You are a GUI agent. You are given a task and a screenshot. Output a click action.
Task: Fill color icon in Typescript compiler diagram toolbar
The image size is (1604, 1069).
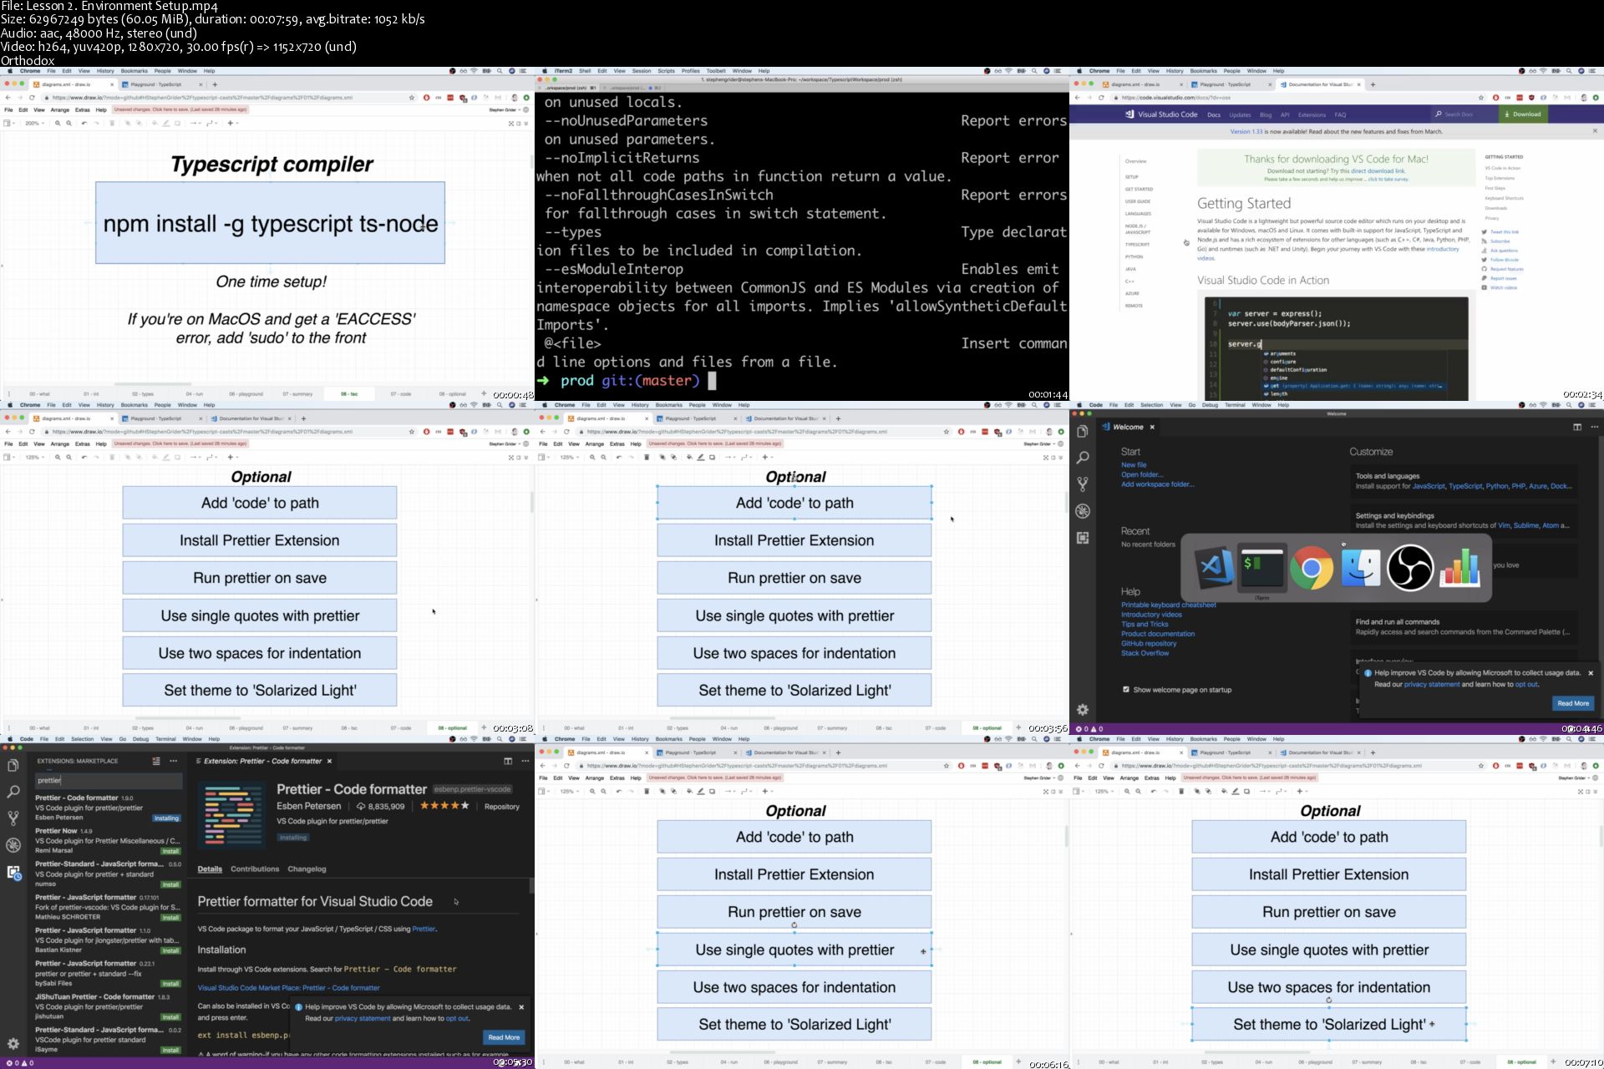(x=155, y=123)
